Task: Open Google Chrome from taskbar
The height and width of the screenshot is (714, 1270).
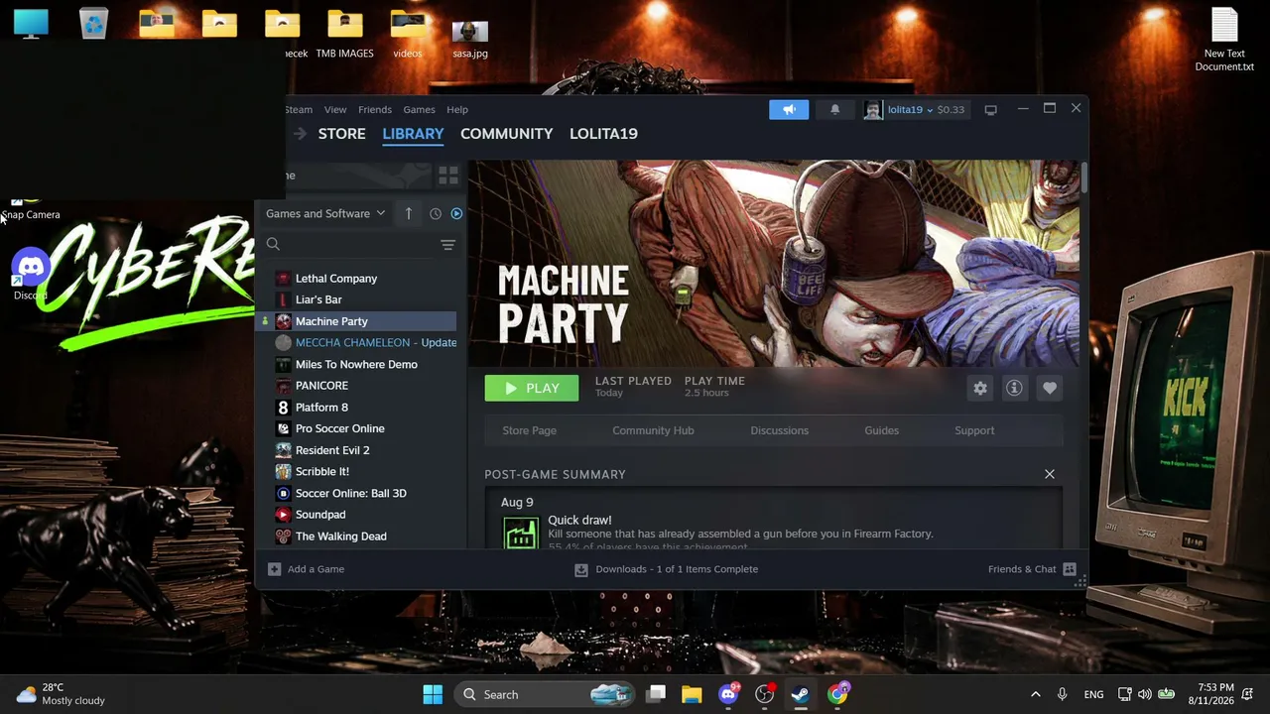Action: (x=838, y=694)
